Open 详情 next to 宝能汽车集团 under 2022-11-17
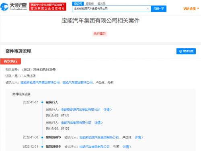 pos(98,123)
